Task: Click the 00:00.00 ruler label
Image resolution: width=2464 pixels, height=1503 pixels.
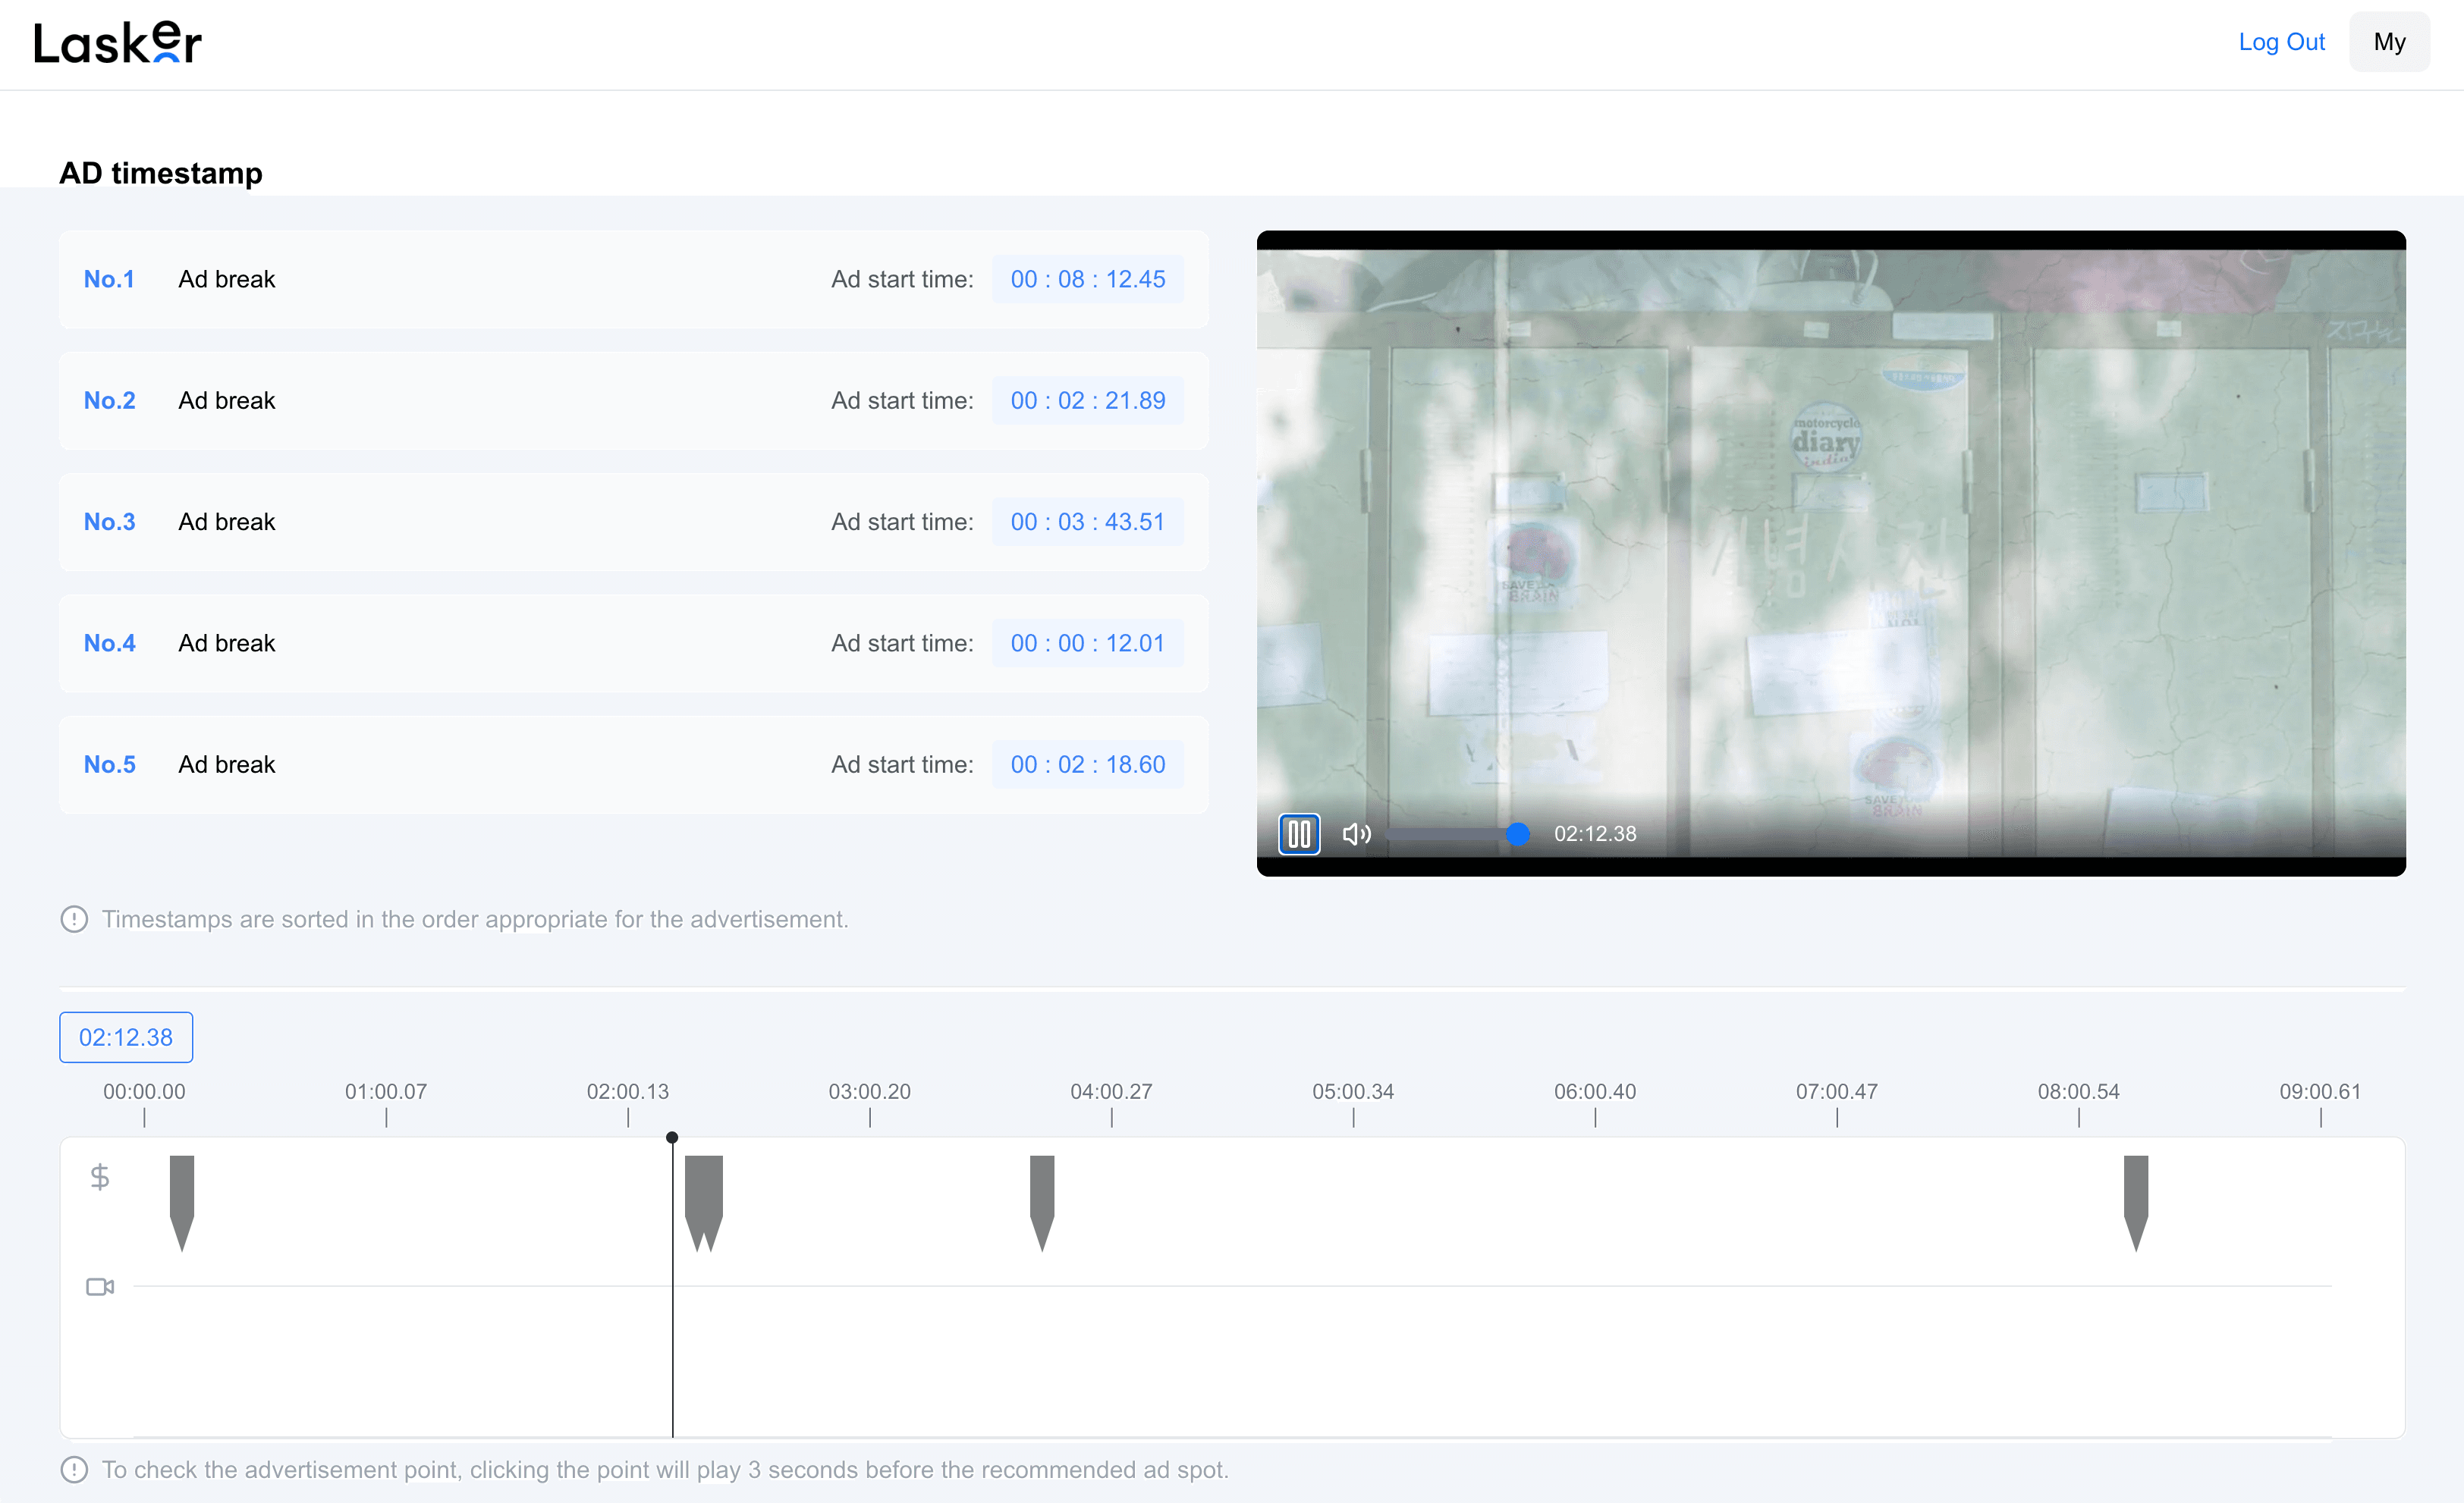Action: [144, 1091]
